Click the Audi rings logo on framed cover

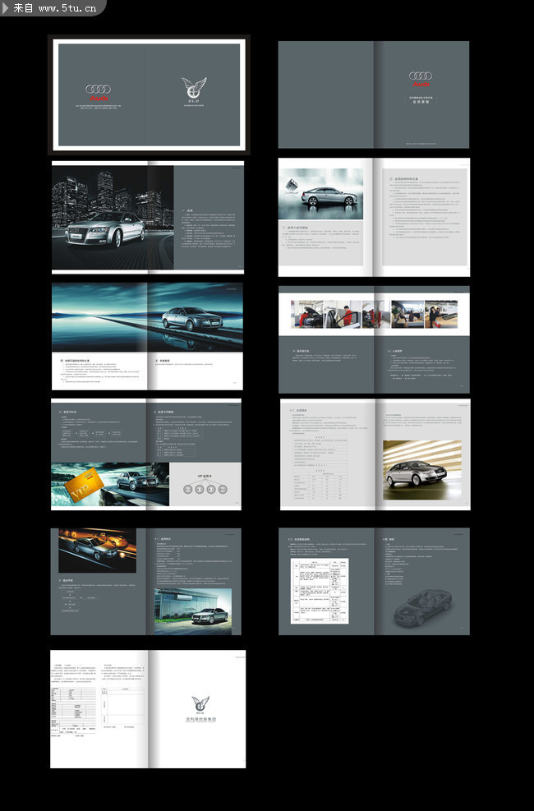click(x=99, y=92)
